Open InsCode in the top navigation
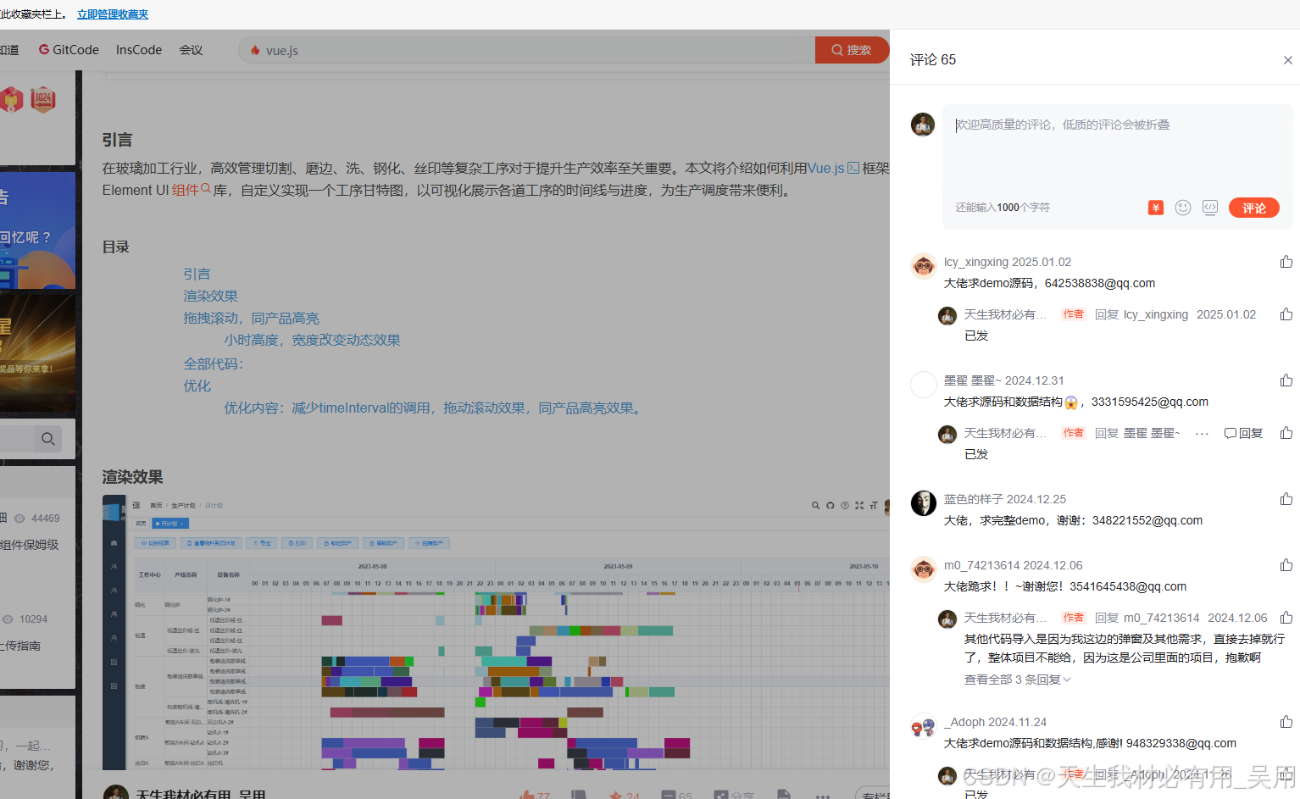Screen dimensions: 1300x799 (x=139, y=50)
